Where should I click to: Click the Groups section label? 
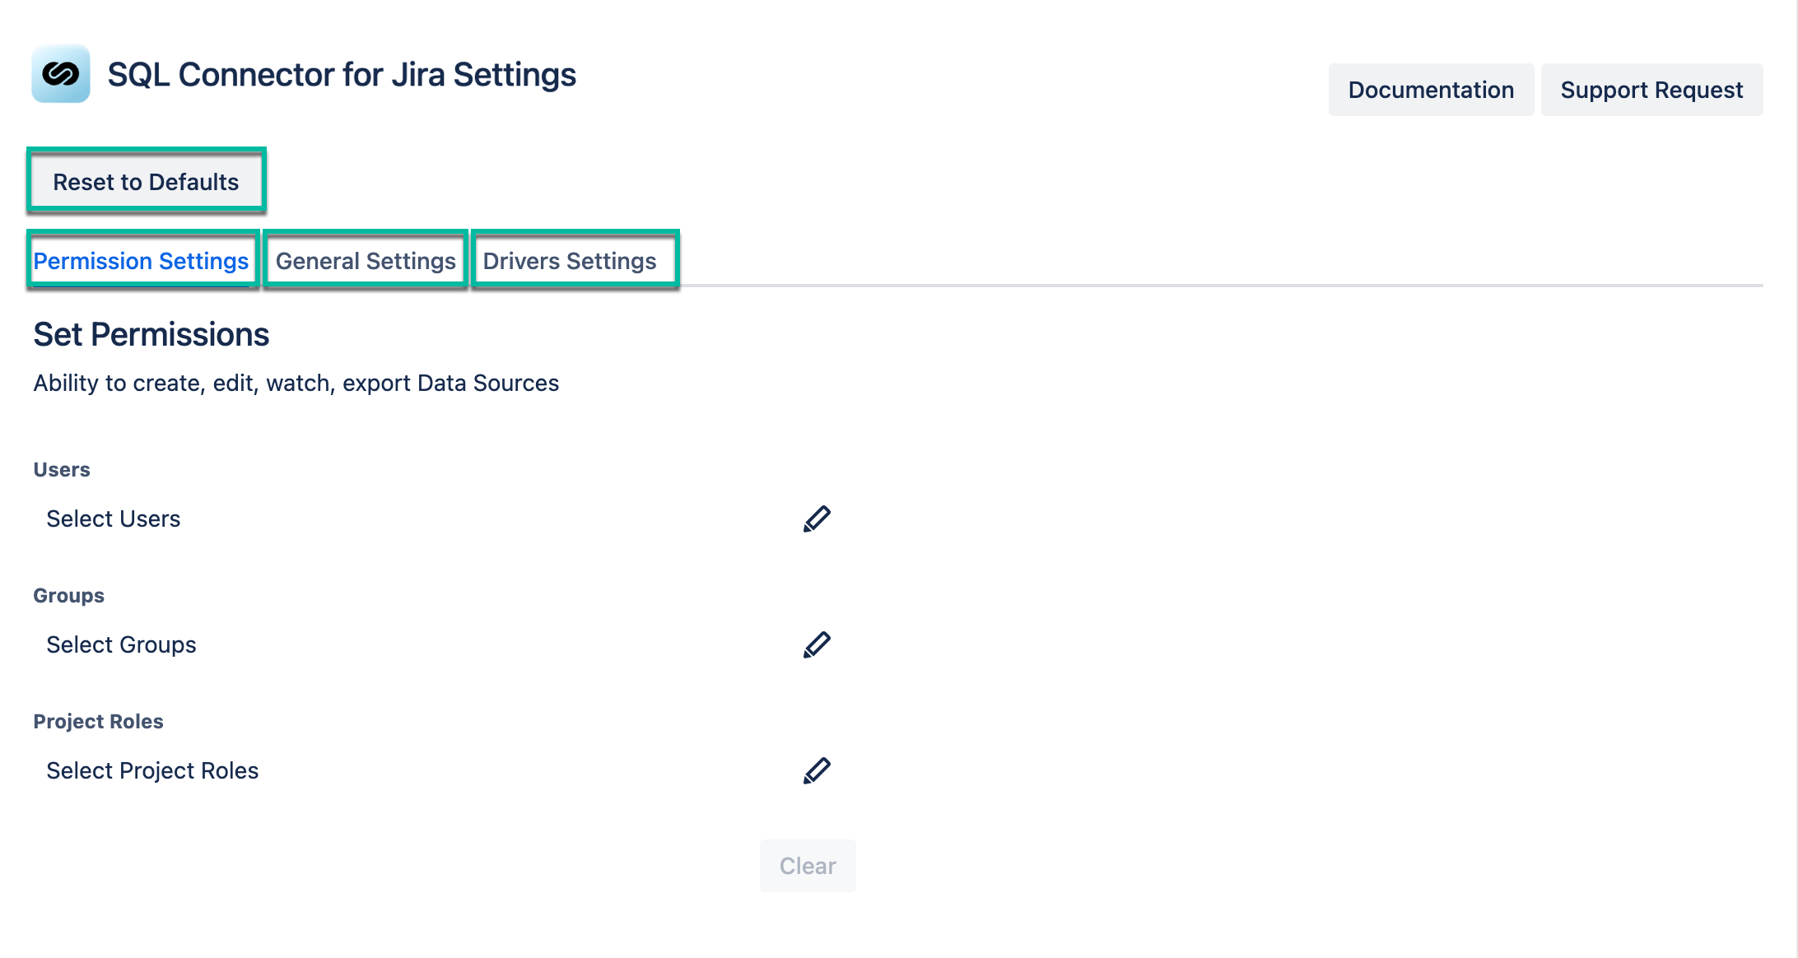(68, 596)
